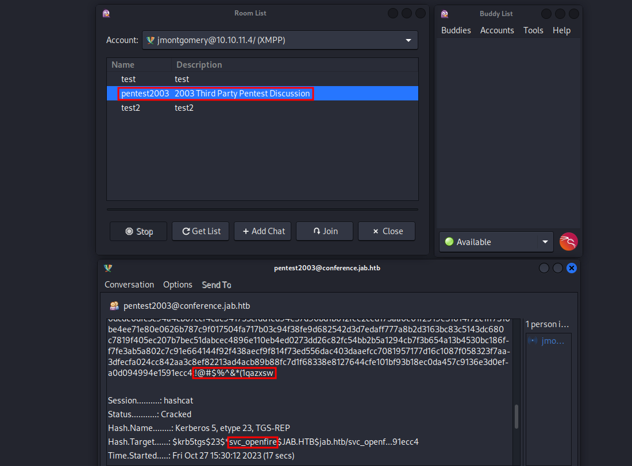Open the Send To menu
Image resolution: width=632 pixels, height=466 pixels.
click(x=216, y=285)
